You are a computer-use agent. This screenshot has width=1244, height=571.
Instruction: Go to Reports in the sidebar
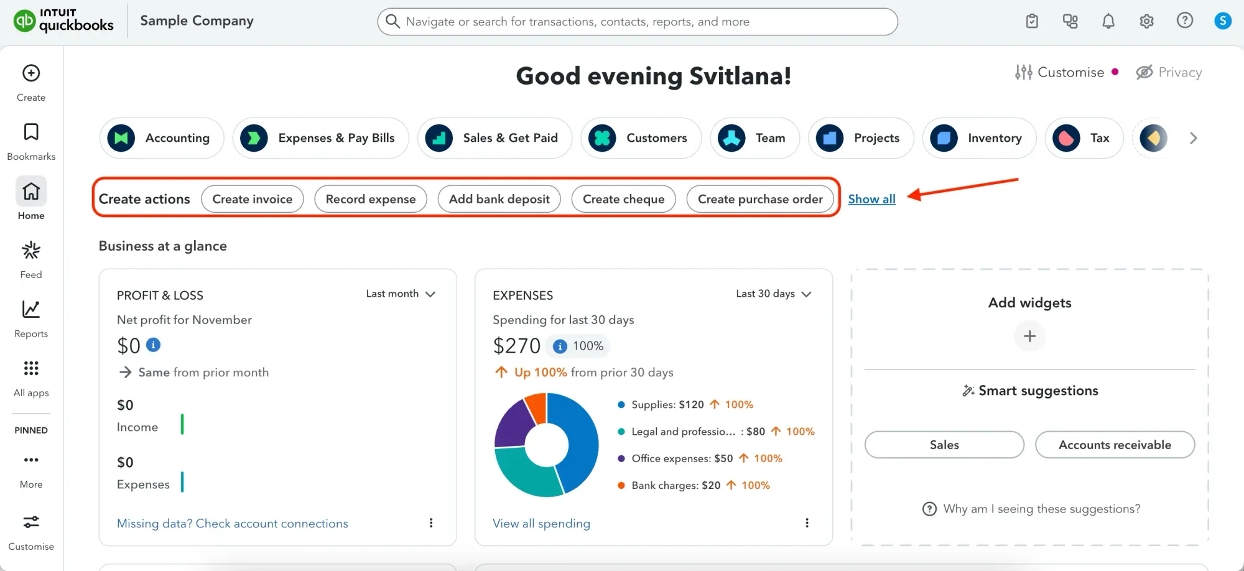click(x=31, y=310)
